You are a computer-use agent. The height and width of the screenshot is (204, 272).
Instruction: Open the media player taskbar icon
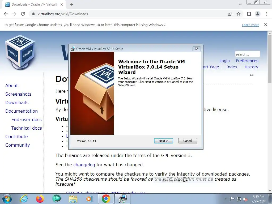point(90,199)
